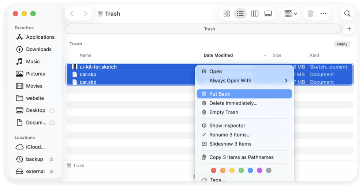This screenshot has height=188, width=363.
Task: Choose Empty Trash in context menu
Action: click(x=244, y=112)
